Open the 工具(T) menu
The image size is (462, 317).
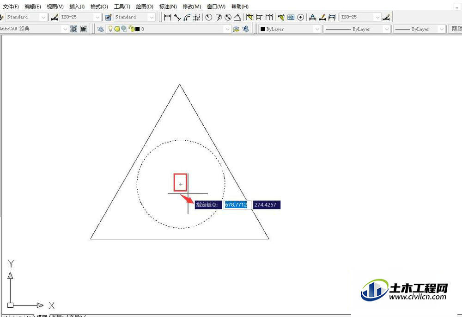tap(122, 6)
